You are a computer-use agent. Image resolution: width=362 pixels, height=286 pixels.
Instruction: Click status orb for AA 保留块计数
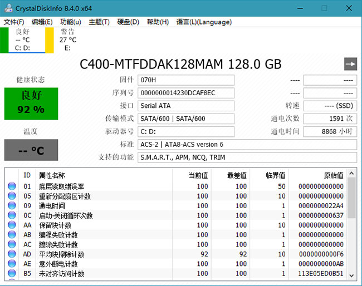12,225
